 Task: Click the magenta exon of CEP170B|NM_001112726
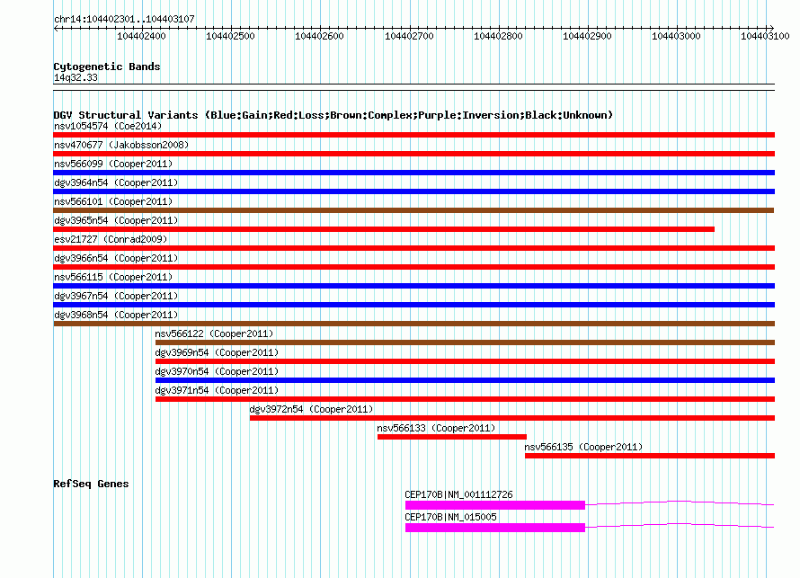coord(495,505)
